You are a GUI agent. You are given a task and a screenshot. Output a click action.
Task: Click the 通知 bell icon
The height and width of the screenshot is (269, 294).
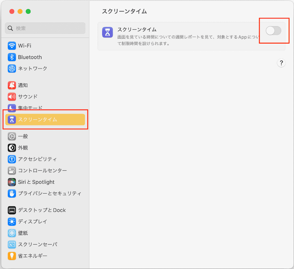click(12, 85)
